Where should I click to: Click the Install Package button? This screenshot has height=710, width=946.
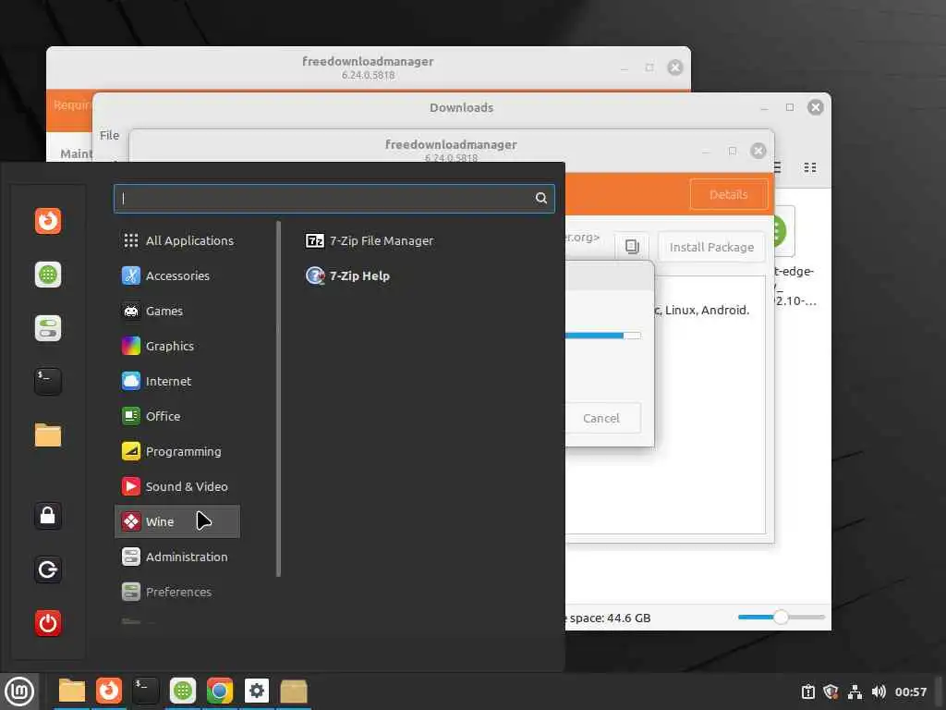711,247
